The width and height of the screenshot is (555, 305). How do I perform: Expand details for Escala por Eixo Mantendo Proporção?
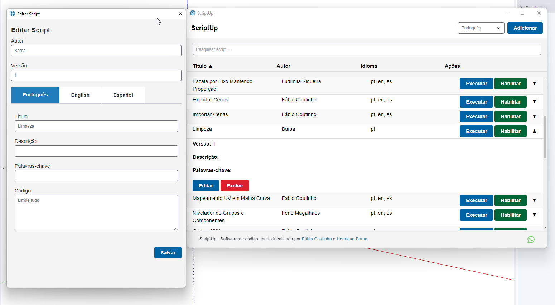[534, 84]
